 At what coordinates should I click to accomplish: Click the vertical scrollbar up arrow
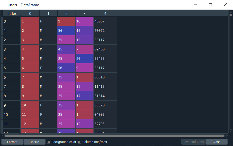coord(230,12)
